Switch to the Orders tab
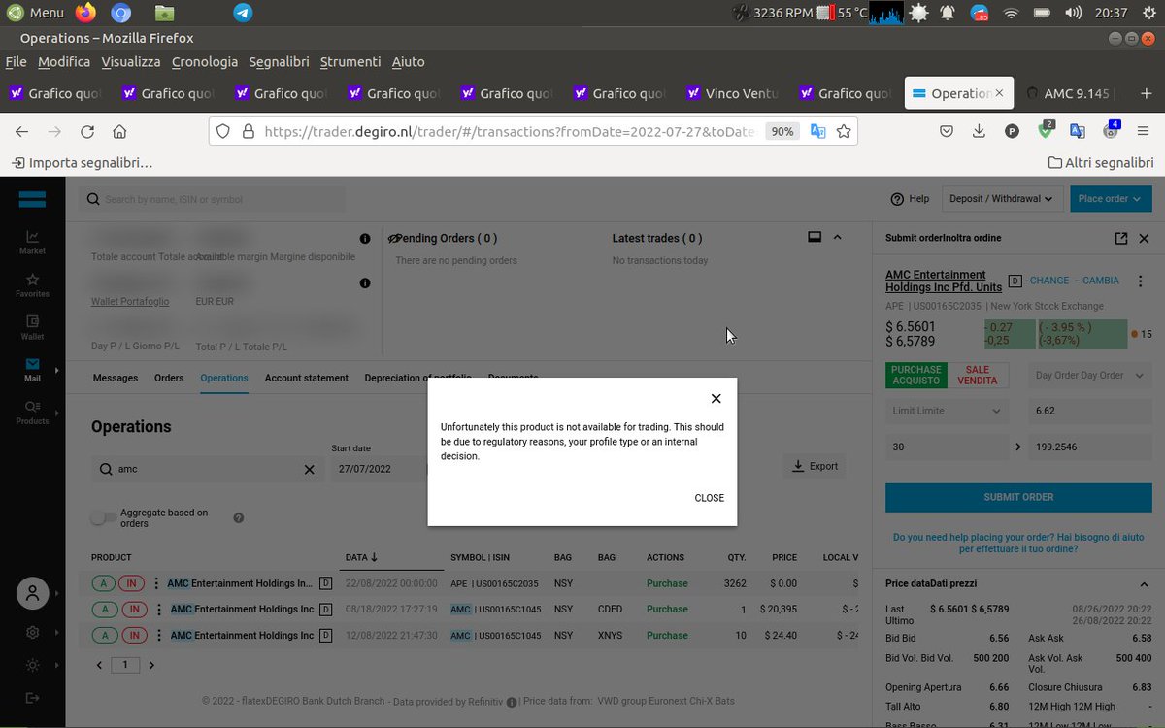 tap(169, 378)
